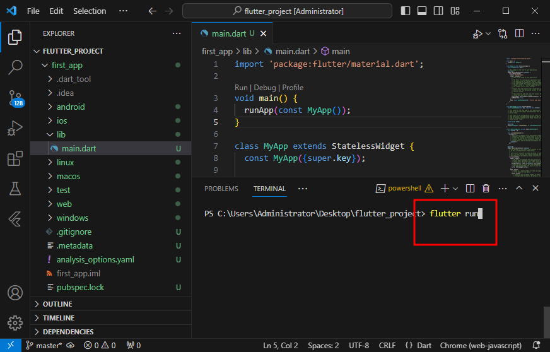The width and height of the screenshot is (550, 352).
Task: Expand the .dart_tool folder
Action: pos(110,79)
